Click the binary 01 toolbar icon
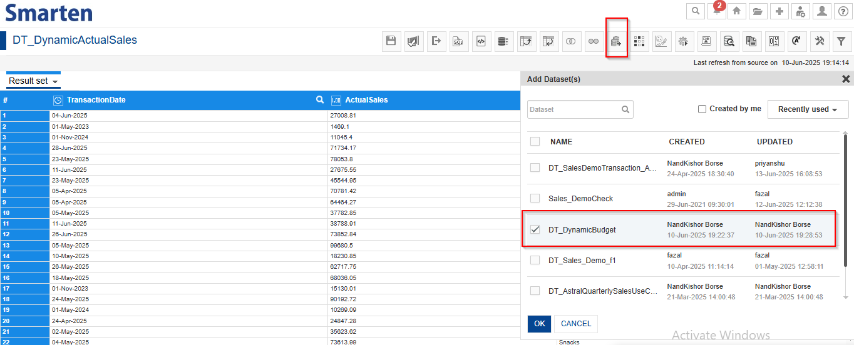The height and width of the screenshot is (345, 854). click(x=774, y=41)
